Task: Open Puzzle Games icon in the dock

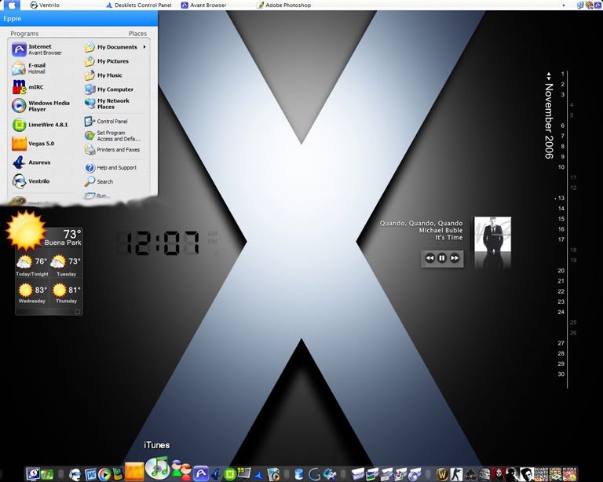Action: click(569, 474)
